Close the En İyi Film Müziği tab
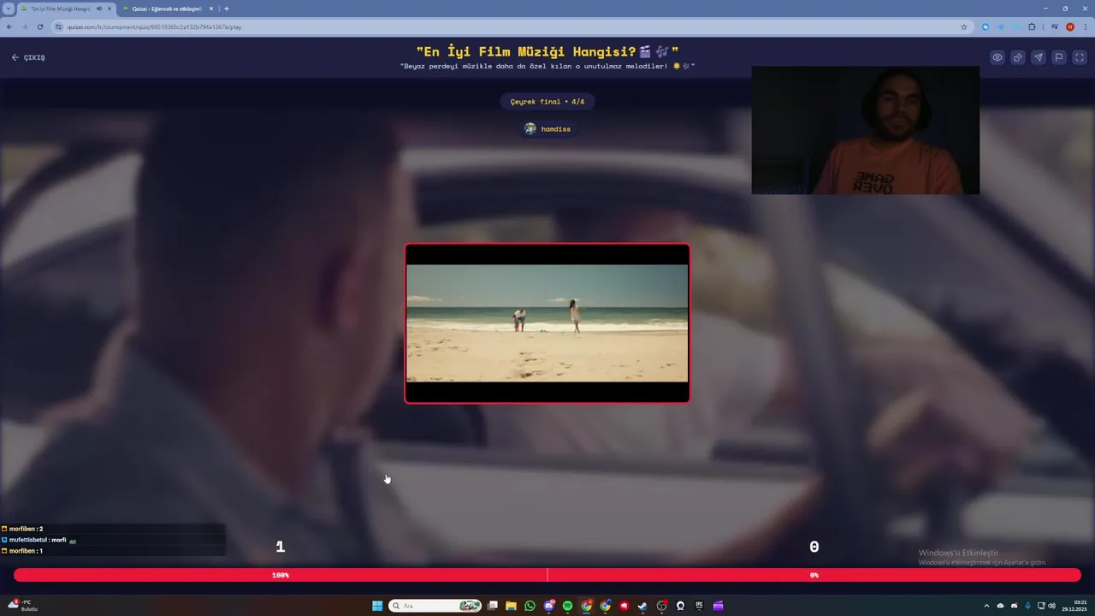 [x=109, y=9]
